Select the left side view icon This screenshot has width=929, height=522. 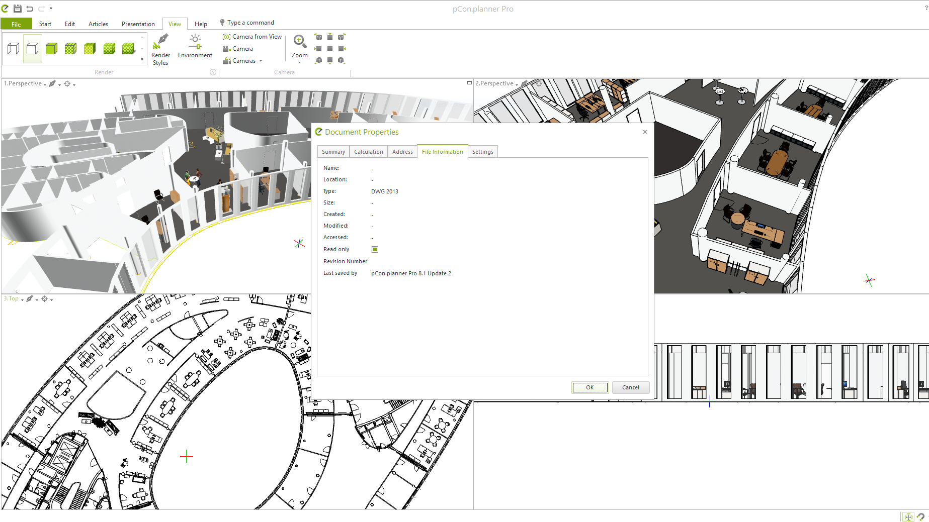318,49
